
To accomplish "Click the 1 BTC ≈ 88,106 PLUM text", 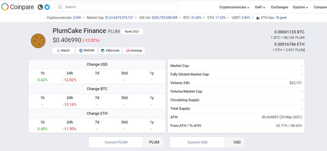I will point(288,38).
